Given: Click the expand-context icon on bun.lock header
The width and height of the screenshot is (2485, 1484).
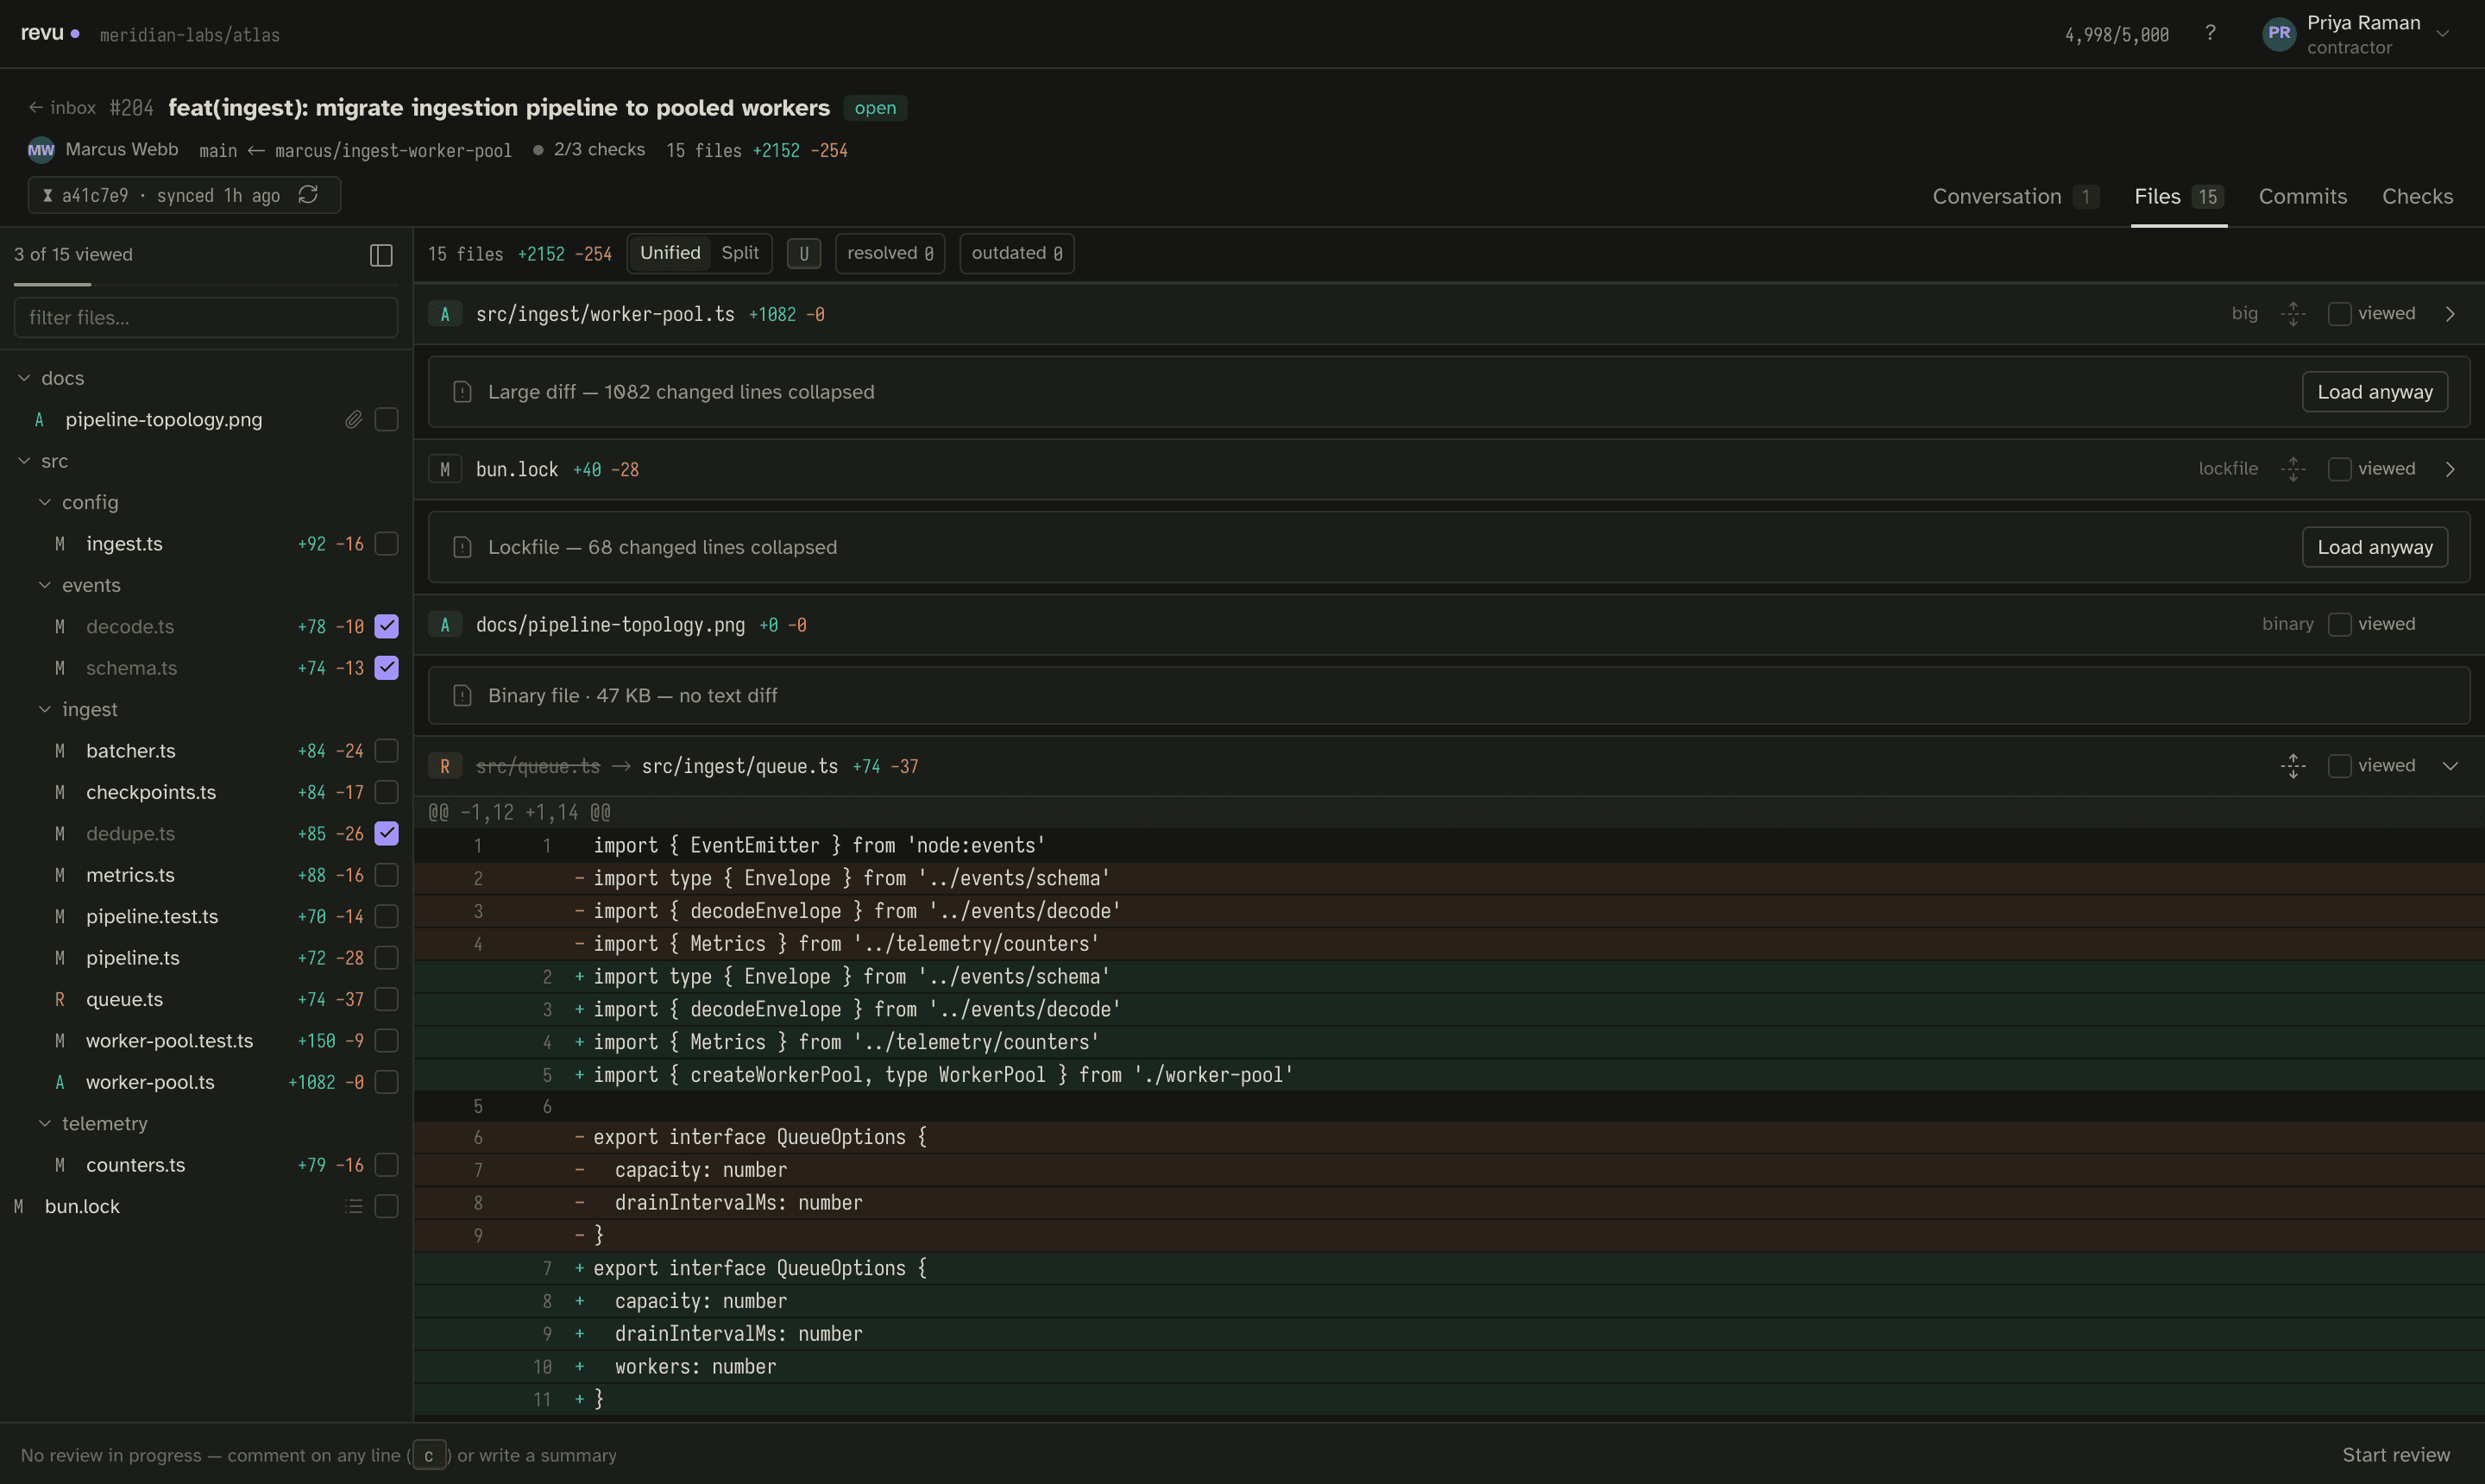Looking at the screenshot, I should pos(2293,469).
